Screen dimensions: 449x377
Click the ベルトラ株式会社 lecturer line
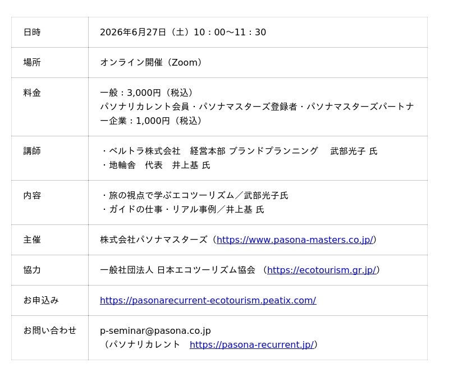coord(239,151)
